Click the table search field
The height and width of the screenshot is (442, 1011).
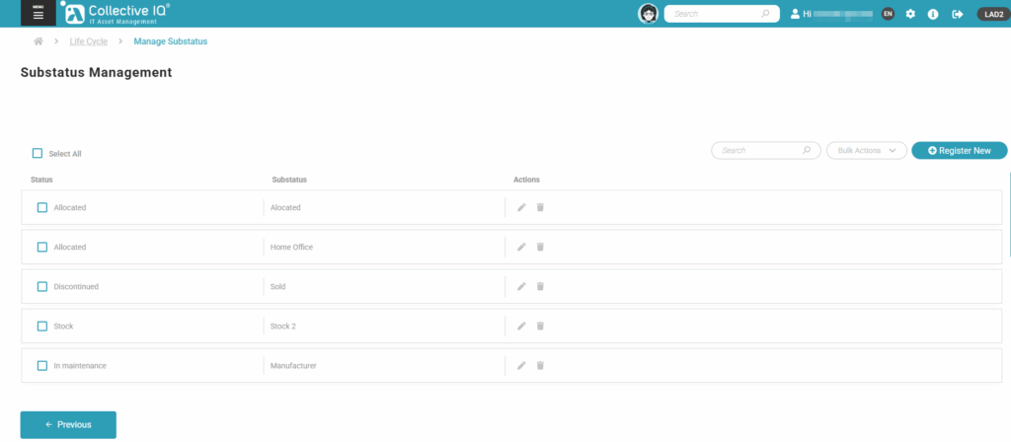(758, 150)
